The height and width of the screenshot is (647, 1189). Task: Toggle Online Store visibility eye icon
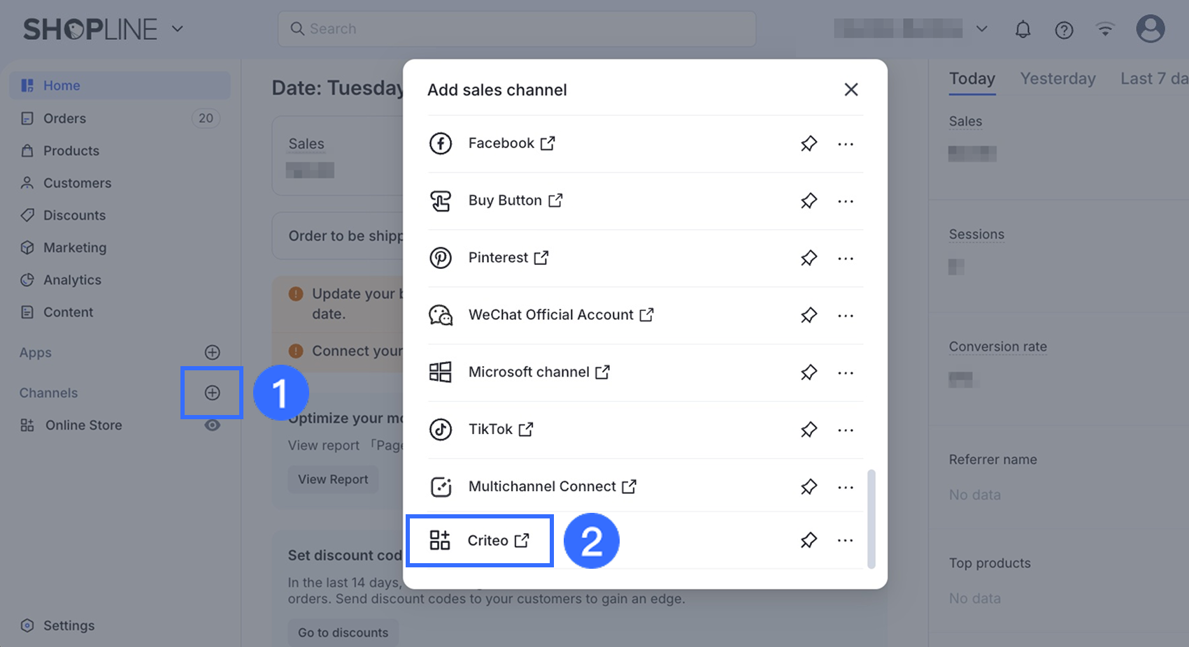[x=212, y=425]
